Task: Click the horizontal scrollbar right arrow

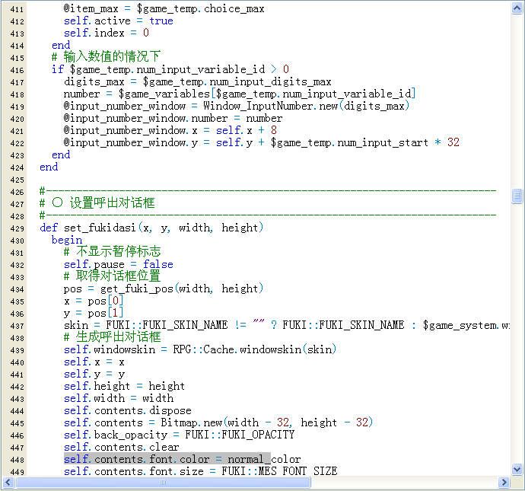Action: (x=504, y=483)
